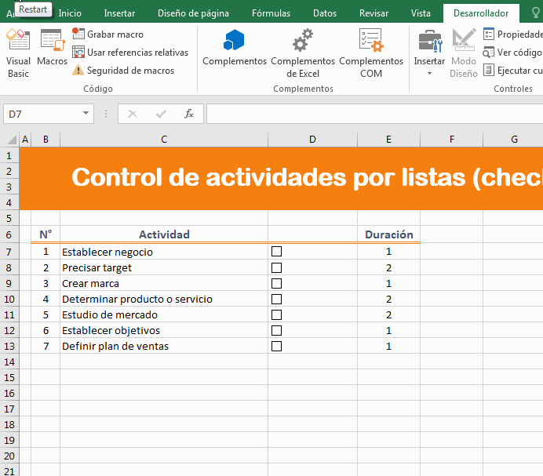Check the box for Establecer negocio
The image size is (543, 476).
[x=276, y=251]
